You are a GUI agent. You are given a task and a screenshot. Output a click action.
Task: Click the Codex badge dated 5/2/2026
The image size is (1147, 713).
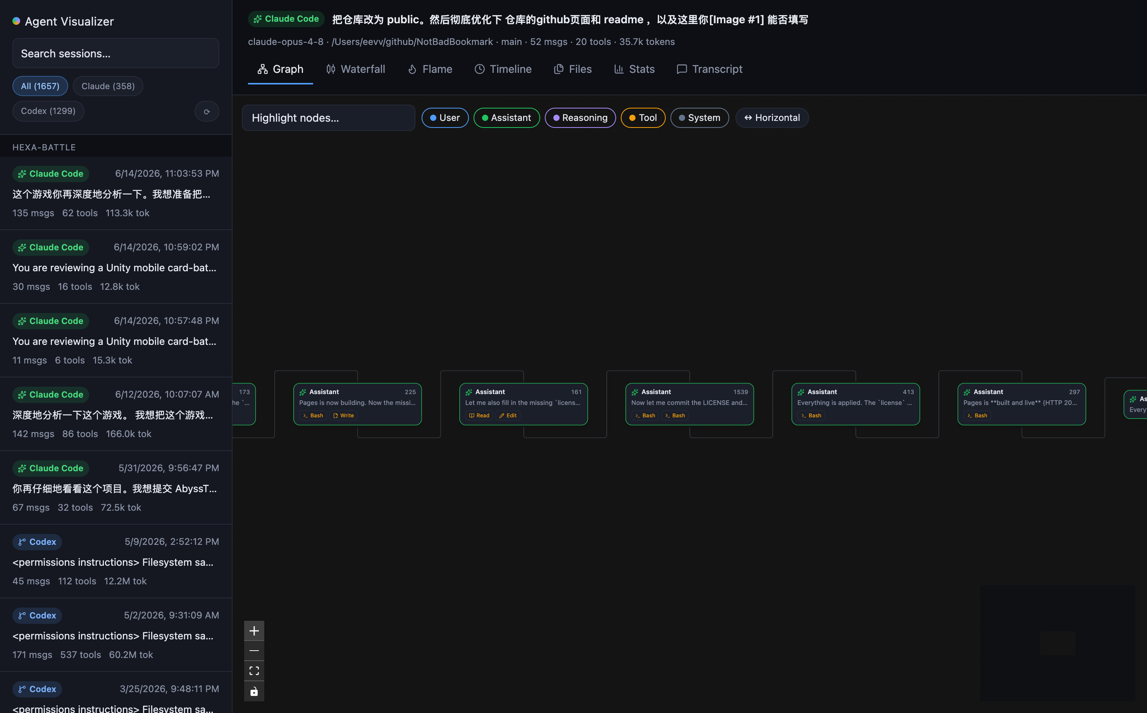click(x=37, y=615)
